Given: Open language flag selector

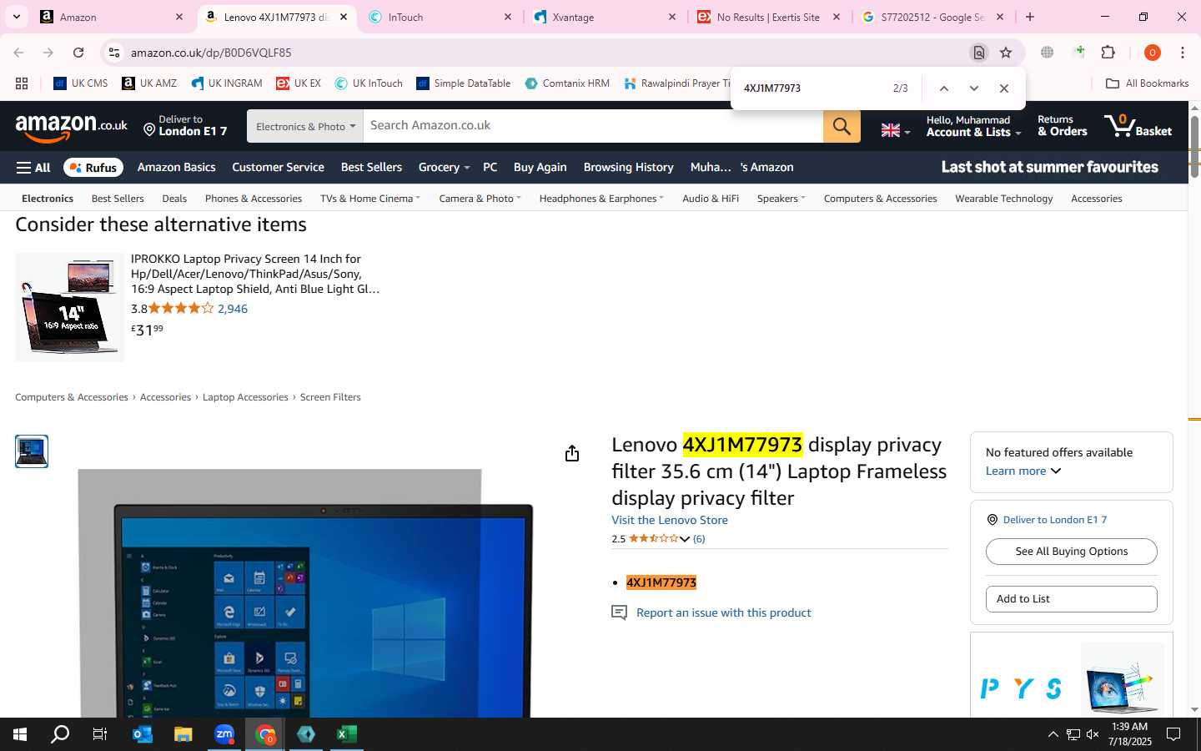Looking at the screenshot, I should coord(896,130).
